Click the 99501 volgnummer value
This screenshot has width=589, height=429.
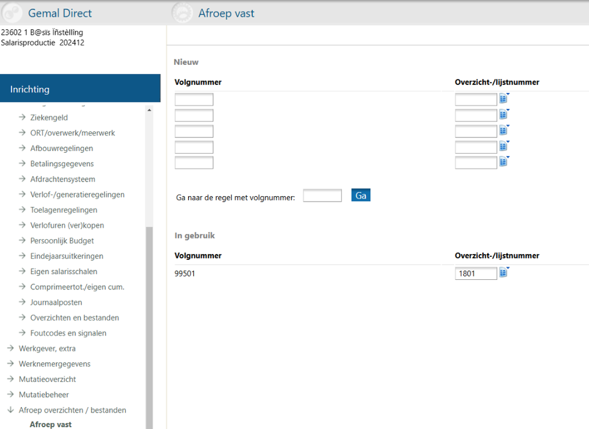pos(185,273)
